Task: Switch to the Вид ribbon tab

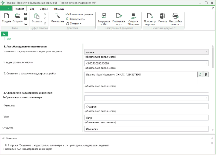Action: click(32, 9)
